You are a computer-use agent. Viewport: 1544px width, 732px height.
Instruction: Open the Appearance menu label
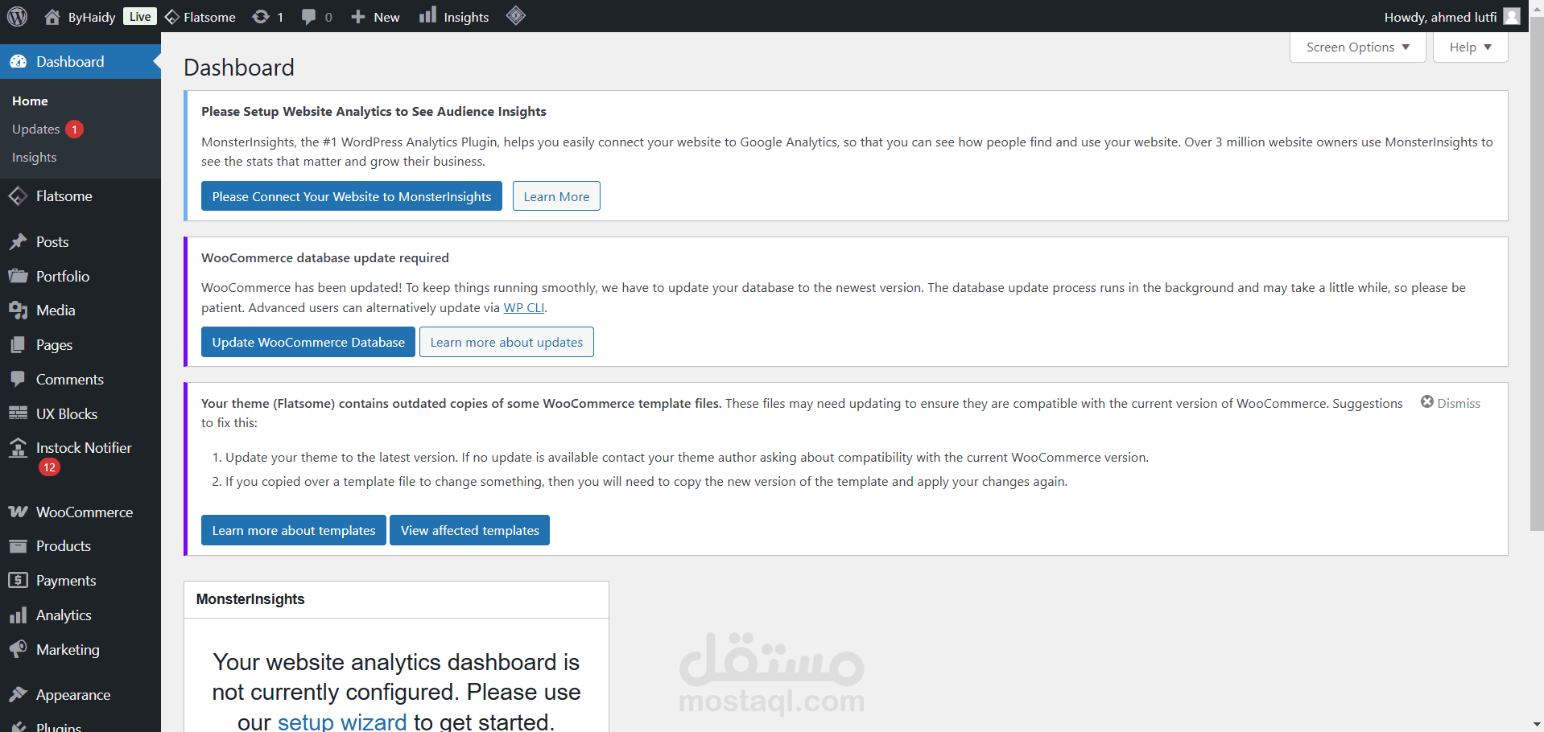73,695
